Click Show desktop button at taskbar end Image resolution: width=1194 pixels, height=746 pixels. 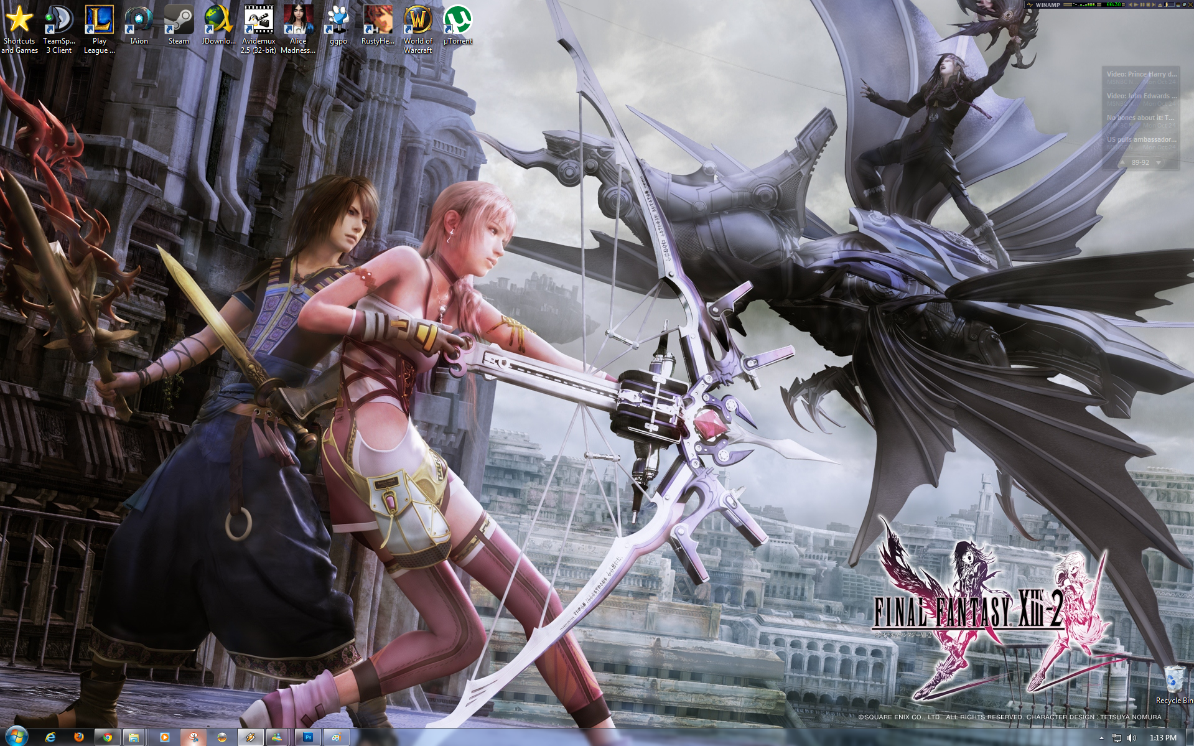coord(1189,738)
